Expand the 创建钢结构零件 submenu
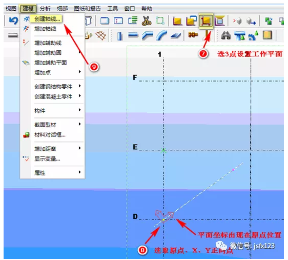Viewport: 288px width, 260px height. pos(52,87)
